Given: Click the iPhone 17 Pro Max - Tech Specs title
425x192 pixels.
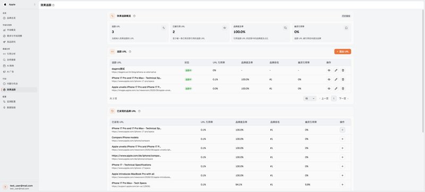Looking at the screenshot, I should tap(129, 183).
